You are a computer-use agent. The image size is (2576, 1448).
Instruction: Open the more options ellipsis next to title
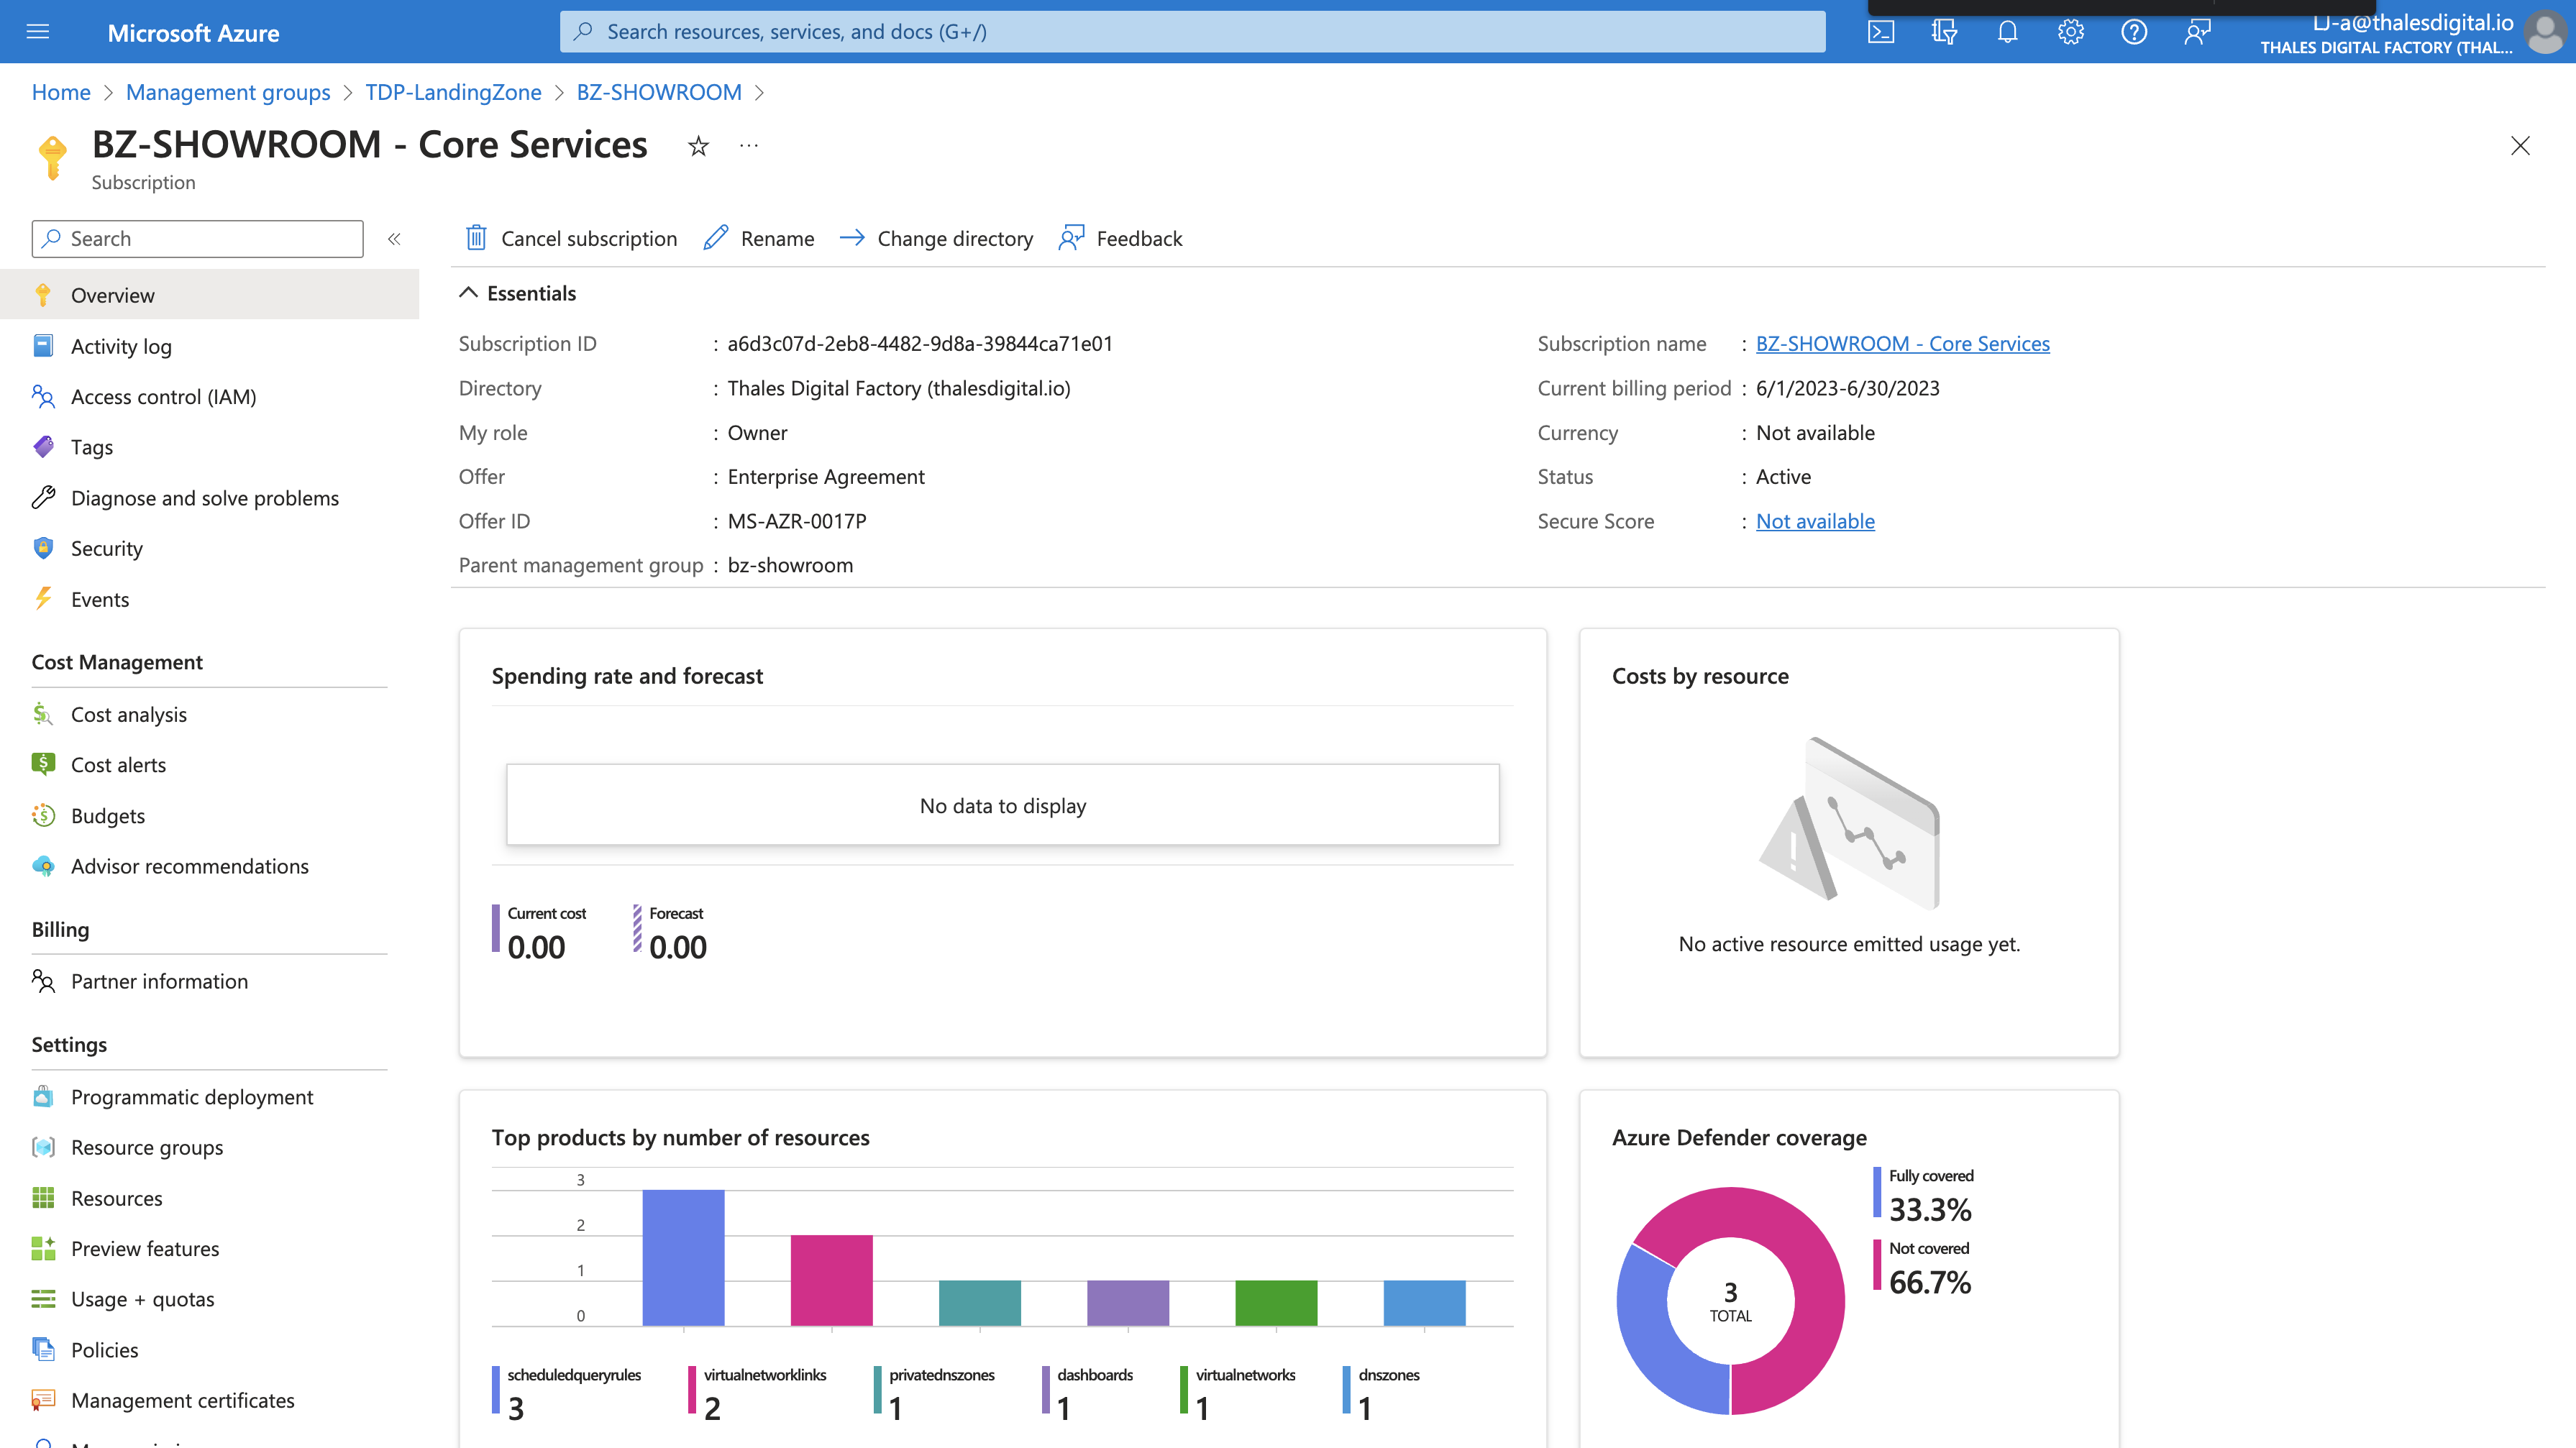pyautogui.click(x=749, y=145)
